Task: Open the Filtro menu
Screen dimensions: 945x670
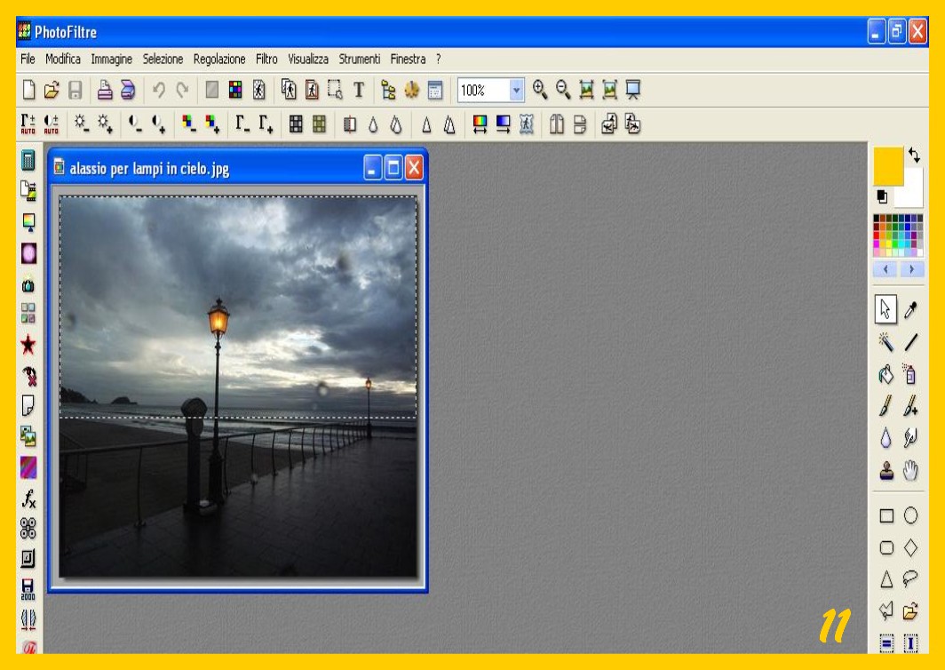Action: [266, 60]
